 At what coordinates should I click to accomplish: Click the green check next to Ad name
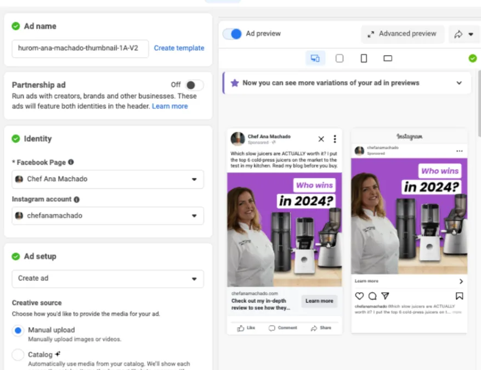[16, 26]
